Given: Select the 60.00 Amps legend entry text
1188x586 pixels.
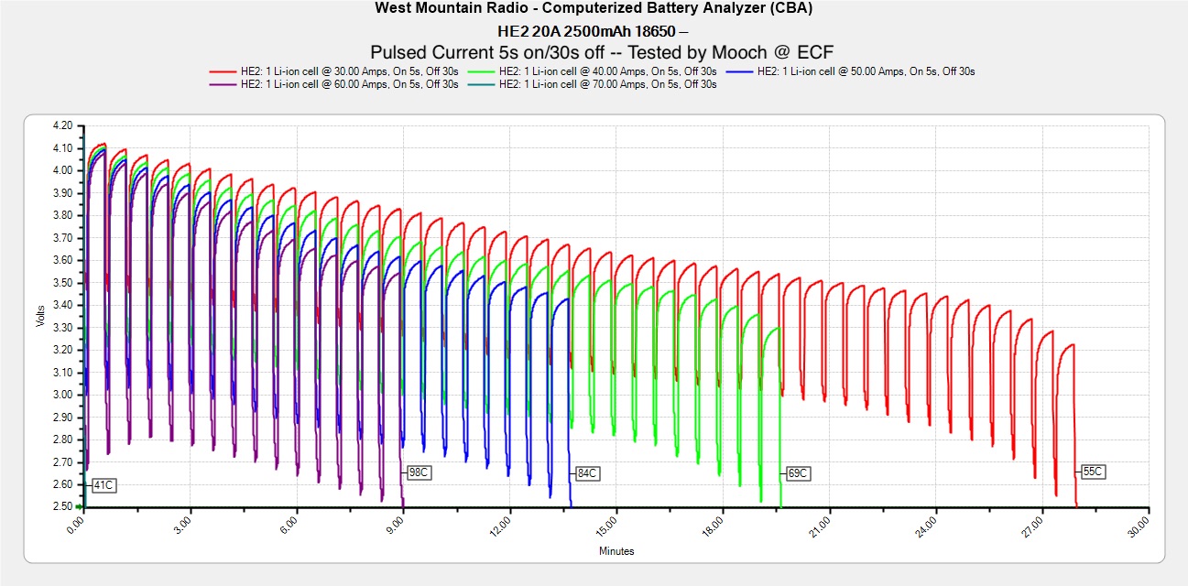Looking at the screenshot, I should tap(349, 84).
